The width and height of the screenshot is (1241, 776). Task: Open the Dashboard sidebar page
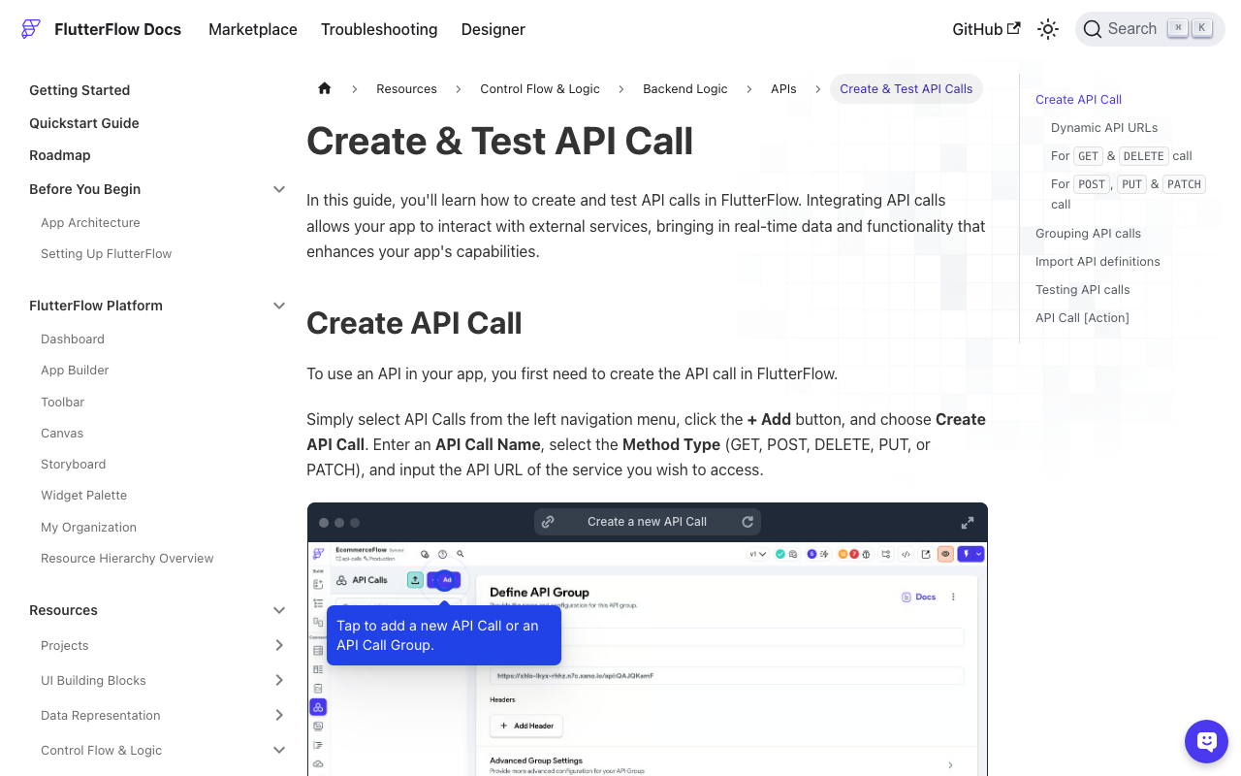73,339
